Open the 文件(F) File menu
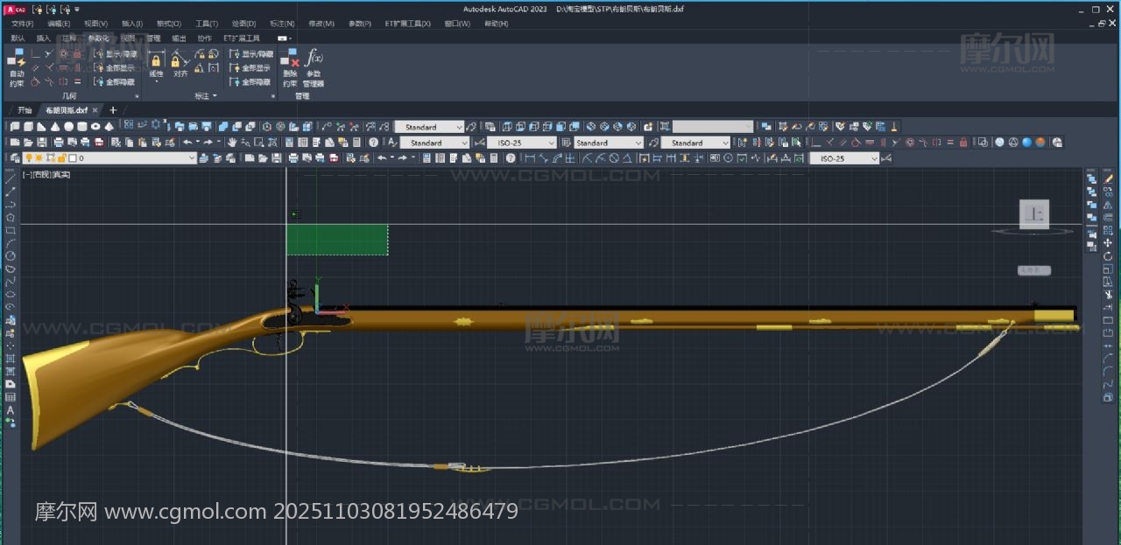The width and height of the screenshot is (1121, 545). tap(22, 24)
